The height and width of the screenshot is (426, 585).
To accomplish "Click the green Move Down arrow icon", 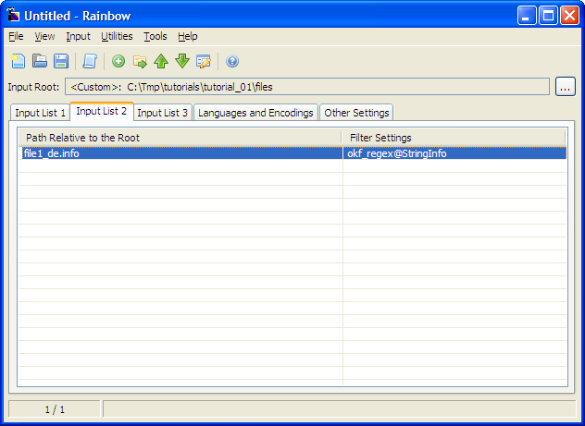I will coord(182,61).
